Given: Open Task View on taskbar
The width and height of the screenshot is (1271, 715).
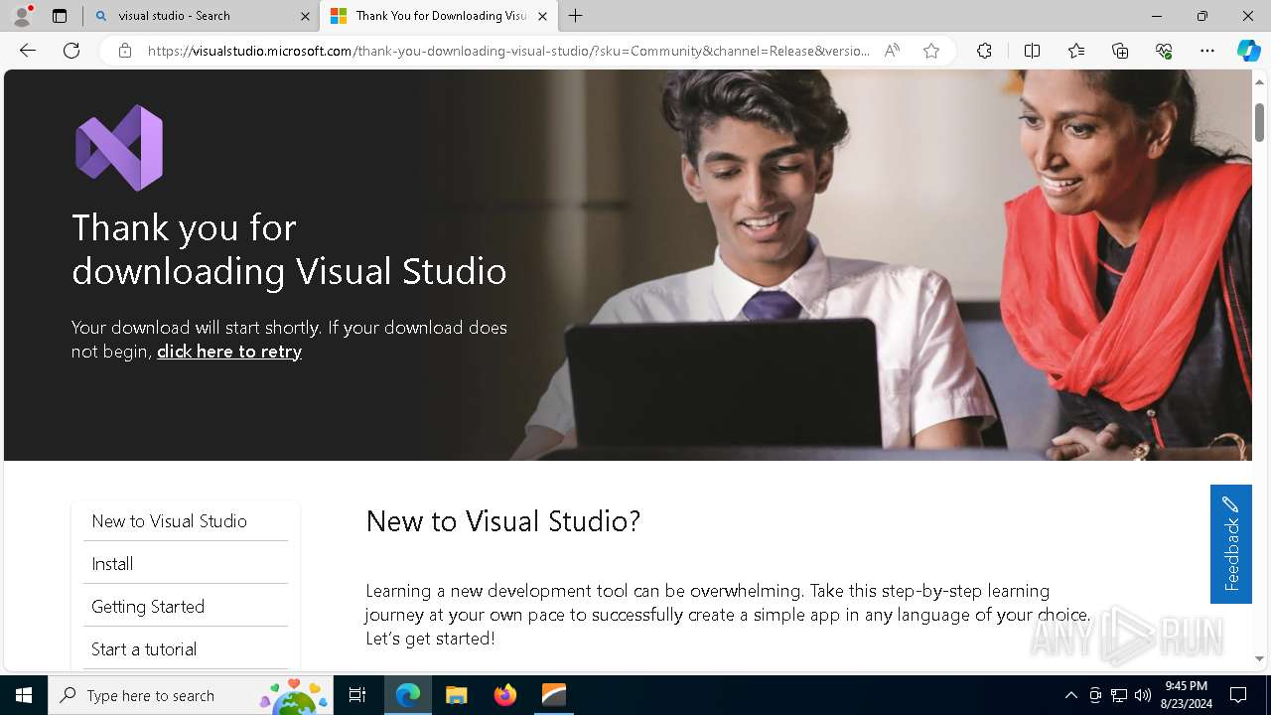Looking at the screenshot, I should tap(357, 695).
